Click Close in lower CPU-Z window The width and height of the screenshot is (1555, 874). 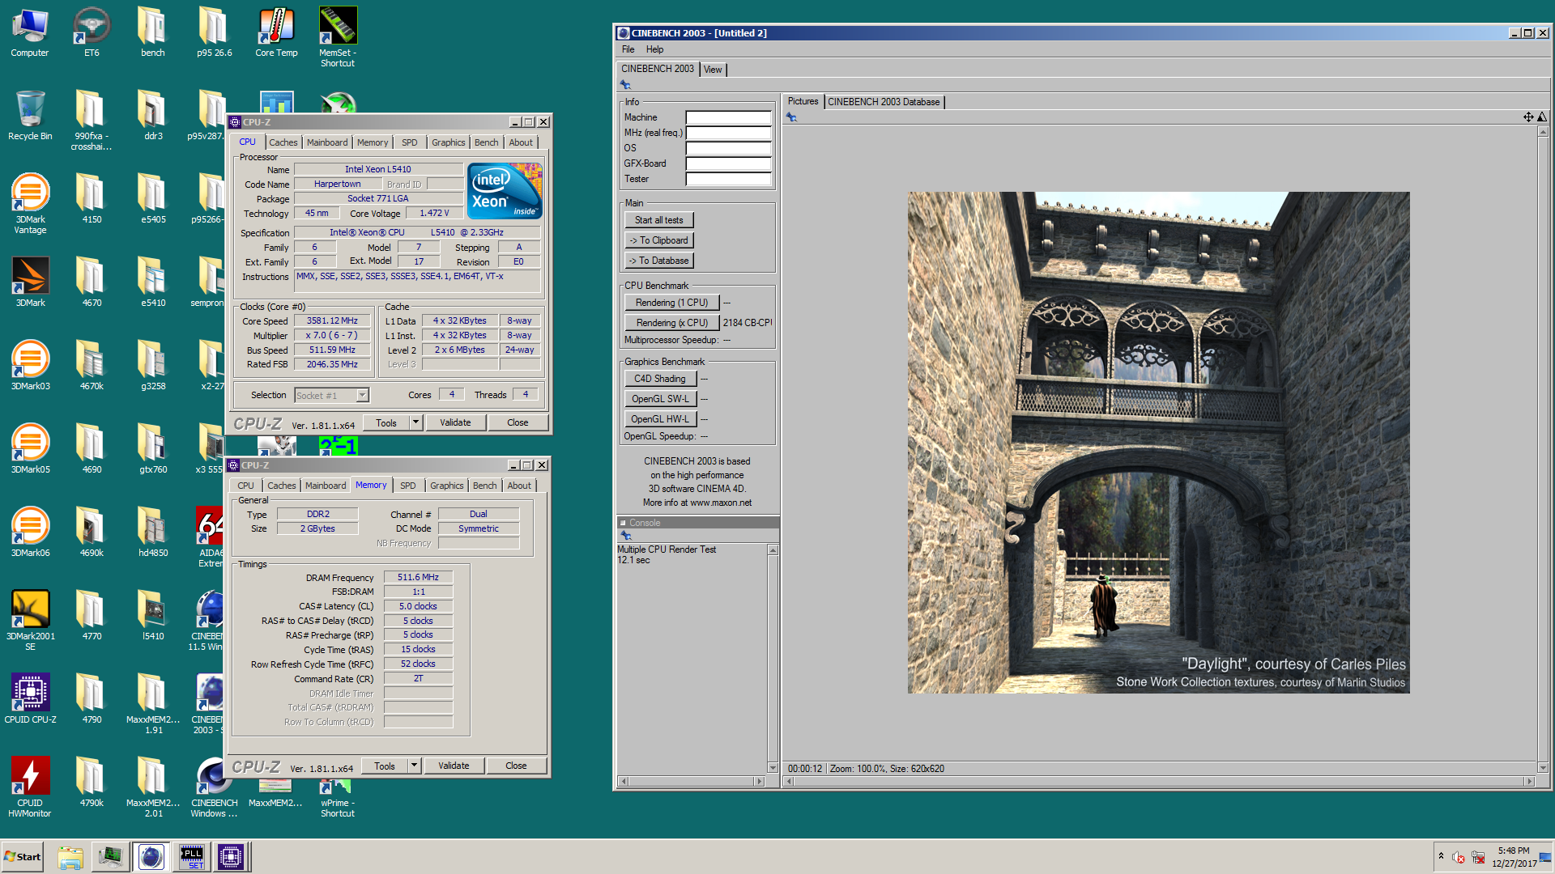tap(516, 766)
